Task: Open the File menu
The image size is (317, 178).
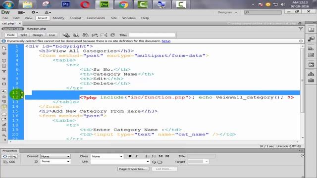Action: (x=5, y=18)
